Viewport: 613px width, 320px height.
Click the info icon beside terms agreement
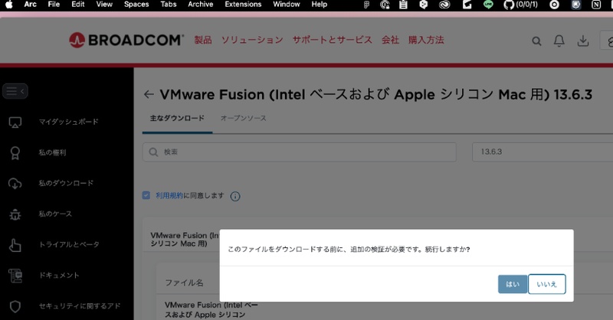click(235, 196)
